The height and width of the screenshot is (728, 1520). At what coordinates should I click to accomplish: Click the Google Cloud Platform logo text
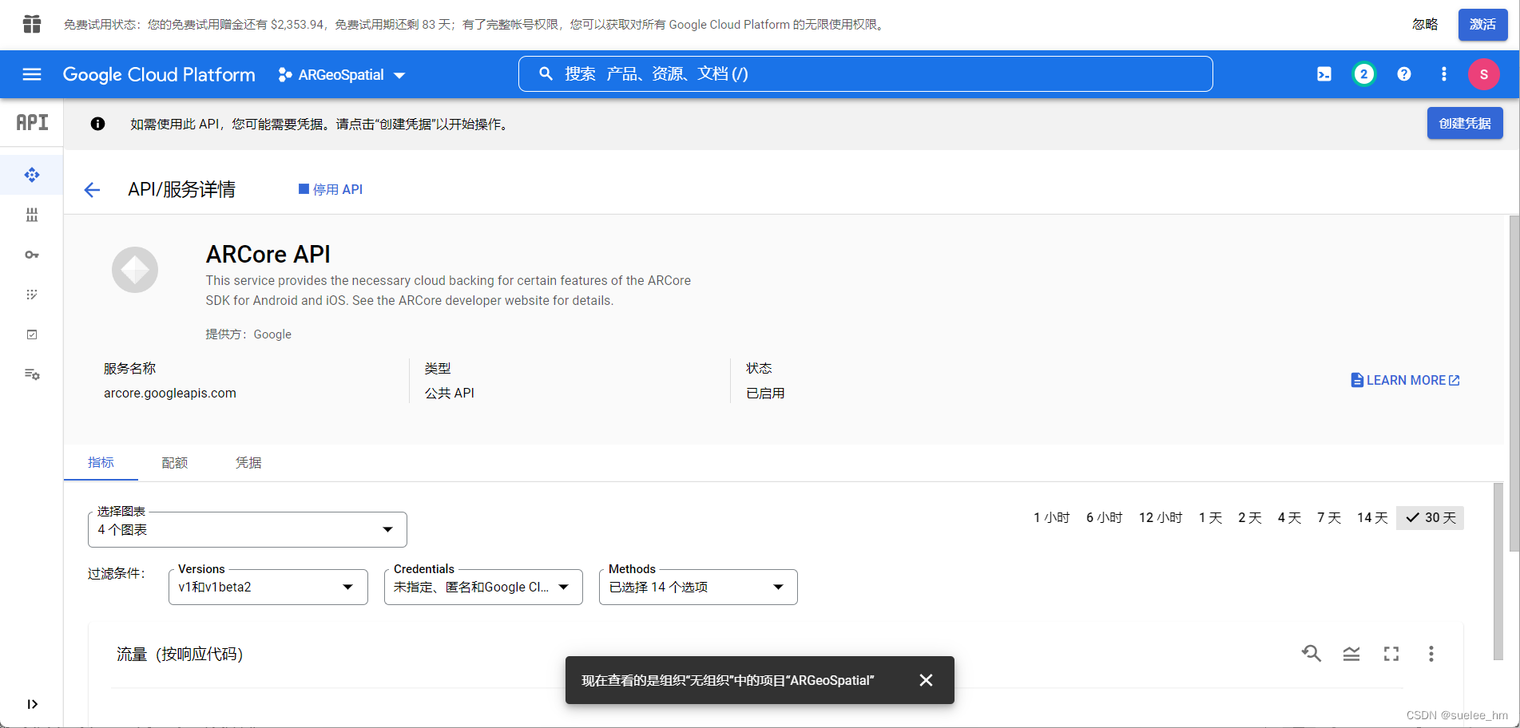159,75
